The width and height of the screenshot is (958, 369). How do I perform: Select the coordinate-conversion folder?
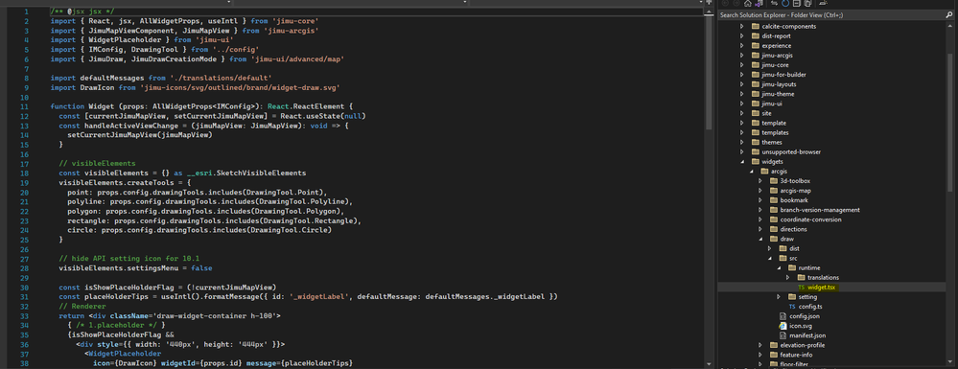tap(810, 219)
